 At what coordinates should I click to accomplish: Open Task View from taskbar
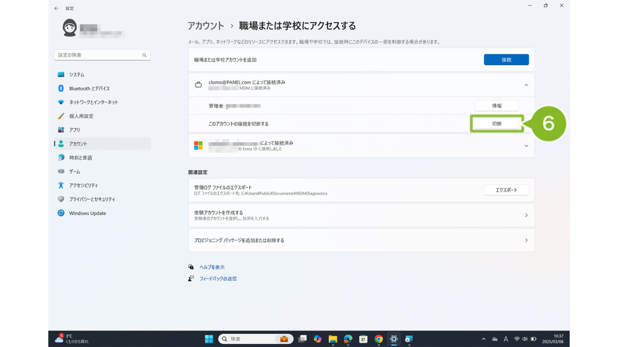(302, 339)
